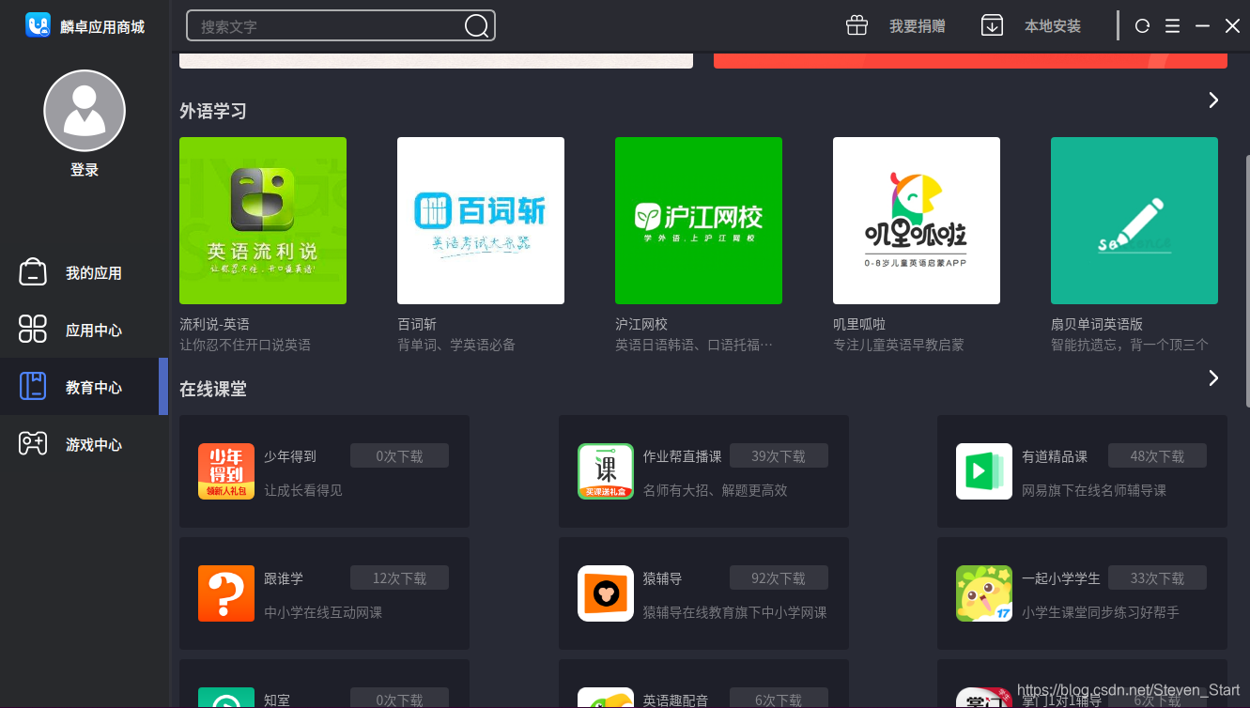Expand 外语学习 section with arrow
The width and height of the screenshot is (1250, 708).
coord(1213,100)
